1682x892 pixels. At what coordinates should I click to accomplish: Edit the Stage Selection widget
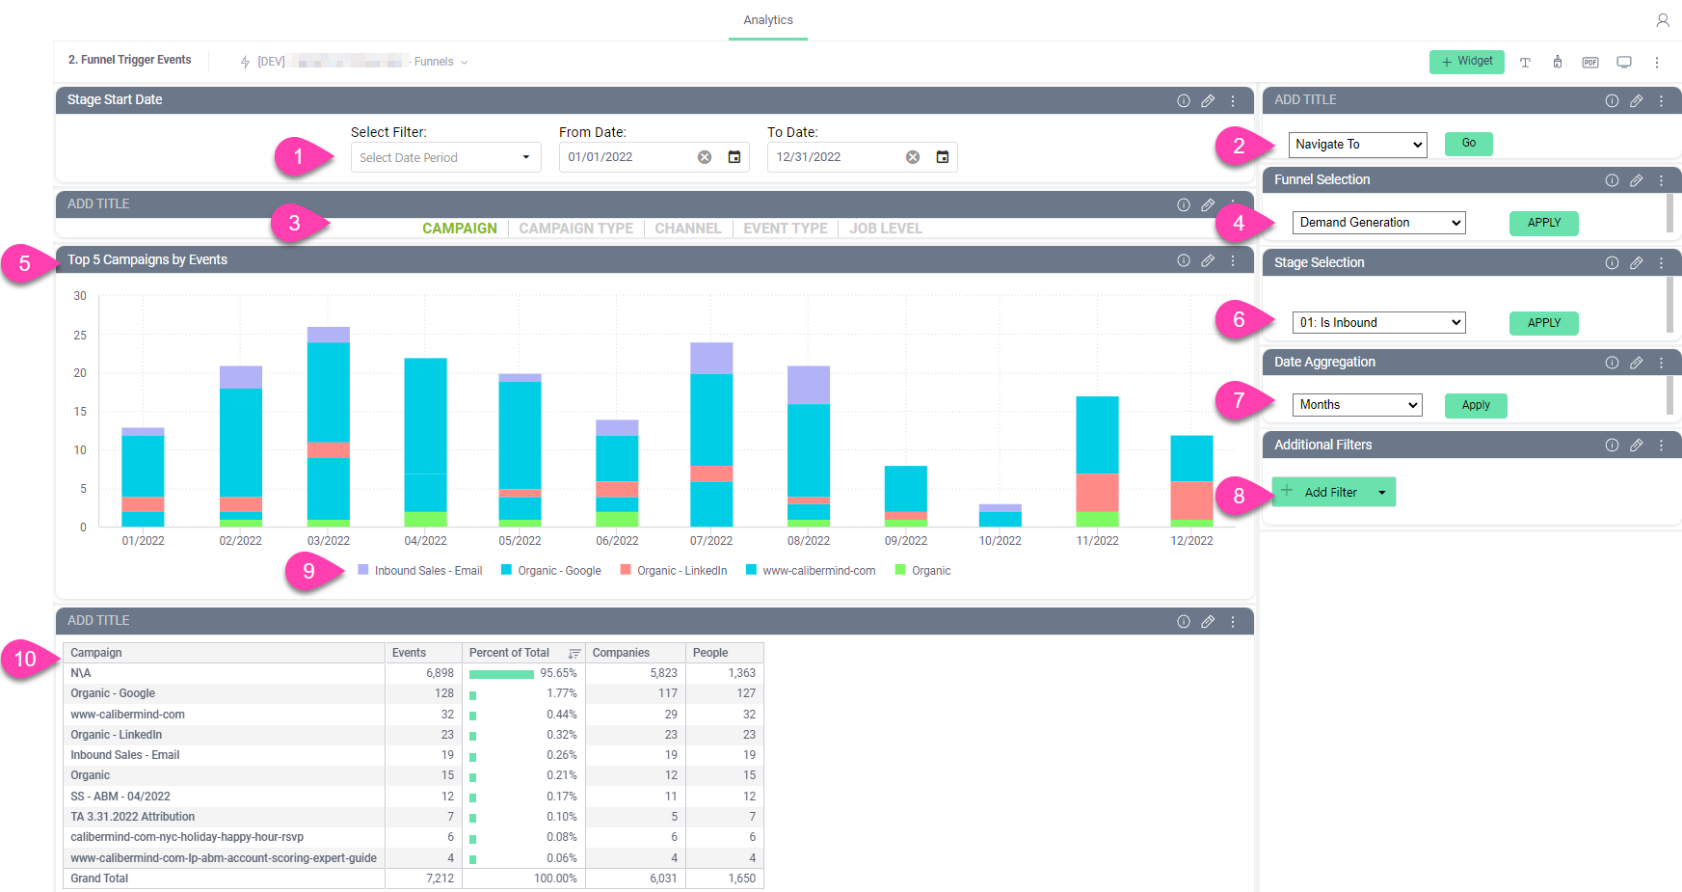click(x=1637, y=263)
